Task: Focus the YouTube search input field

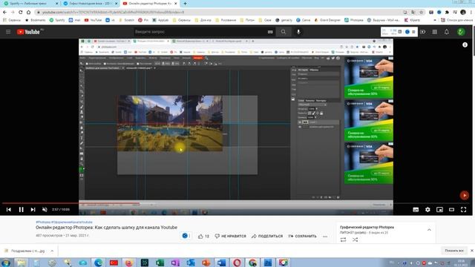Action: [x=200, y=32]
